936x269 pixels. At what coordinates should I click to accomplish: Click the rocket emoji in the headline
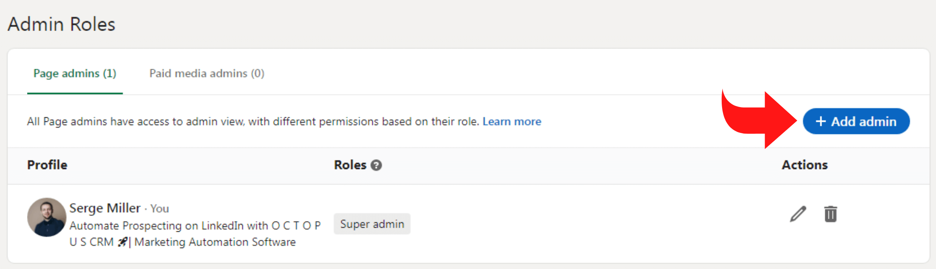[x=123, y=242]
